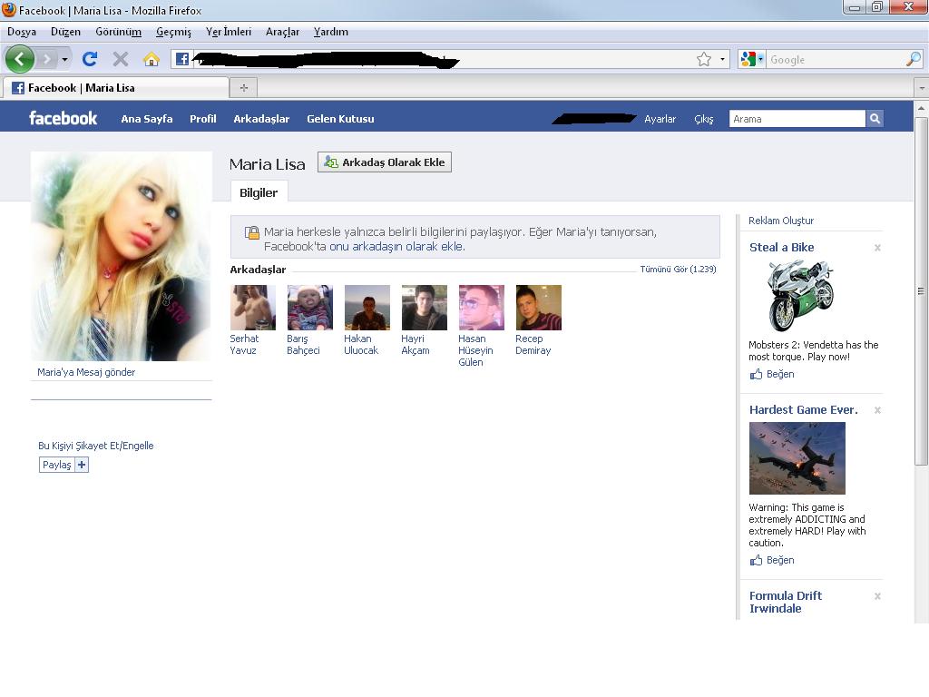Screen dimensions: 929x697
Task: Log out via Çıkış
Action: [x=704, y=119]
